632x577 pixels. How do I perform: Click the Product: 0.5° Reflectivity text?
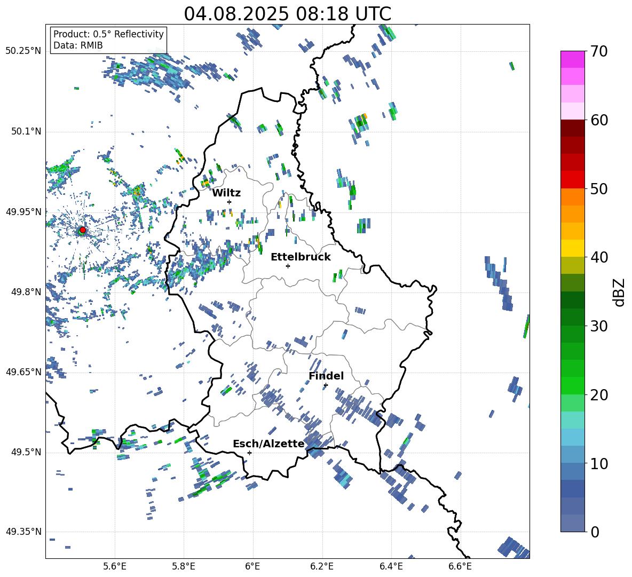click(108, 34)
